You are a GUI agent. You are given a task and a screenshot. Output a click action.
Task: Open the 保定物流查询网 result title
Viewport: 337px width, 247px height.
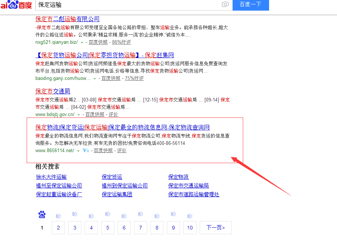point(123,127)
